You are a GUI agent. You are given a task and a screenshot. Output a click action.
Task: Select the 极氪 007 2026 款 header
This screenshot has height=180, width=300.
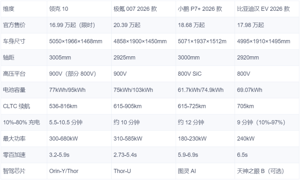tap(143, 9)
